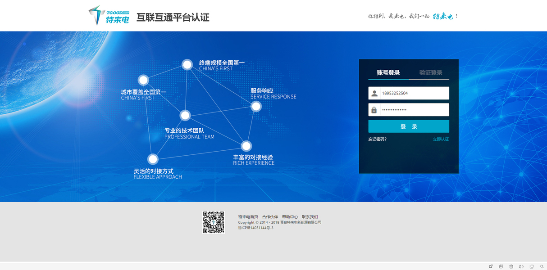Click into the password input field
The height and width of the screenshot is (270, 547).
[x=409, y=110]
